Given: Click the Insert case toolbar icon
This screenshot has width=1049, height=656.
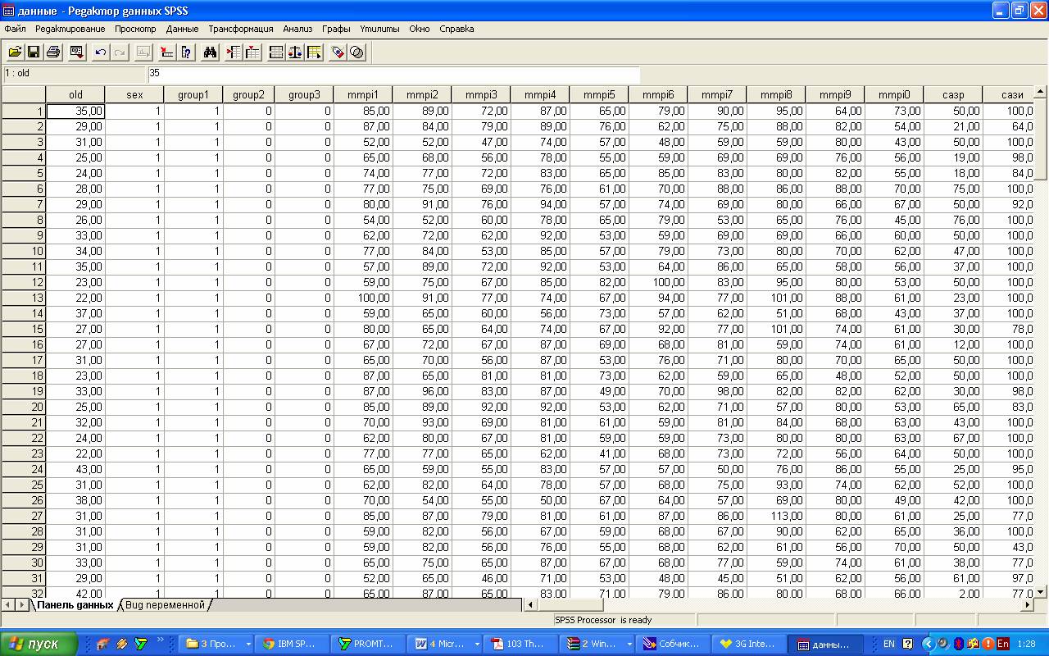Looking at the screenshot, I should (234, 52).
